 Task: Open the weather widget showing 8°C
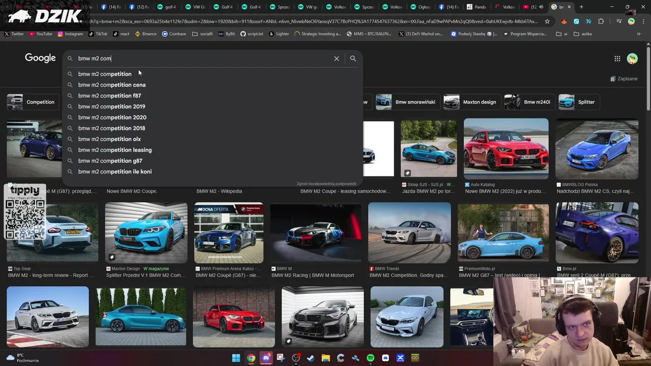click(x=22, y=358)
